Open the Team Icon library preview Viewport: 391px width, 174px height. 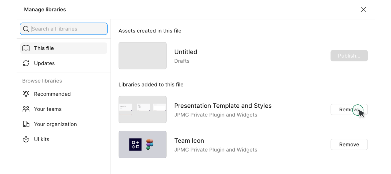pos(142,144)
